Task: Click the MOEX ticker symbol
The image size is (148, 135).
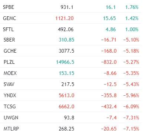Action: (x=10, y=73)
